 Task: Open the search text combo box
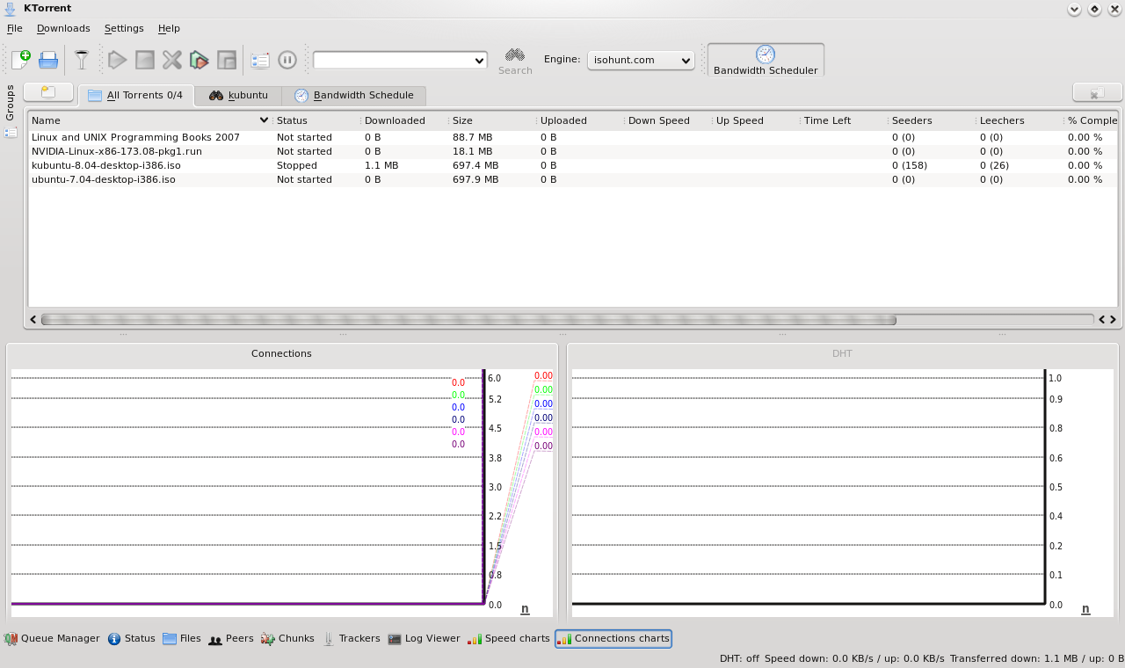click(400, 60)
